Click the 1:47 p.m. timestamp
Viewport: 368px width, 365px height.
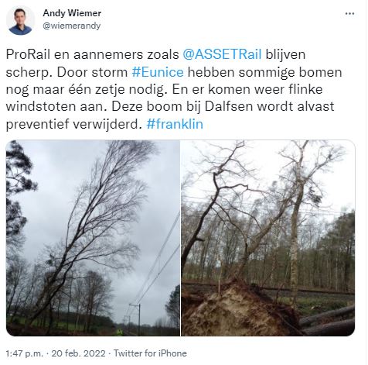pyautogui.click(x=25, y=353)
